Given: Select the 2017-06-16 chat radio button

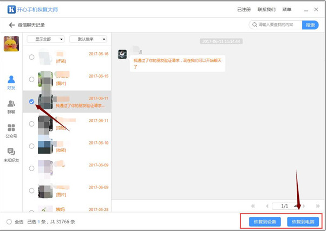Looking at the screenshot, I should [31, 57].
